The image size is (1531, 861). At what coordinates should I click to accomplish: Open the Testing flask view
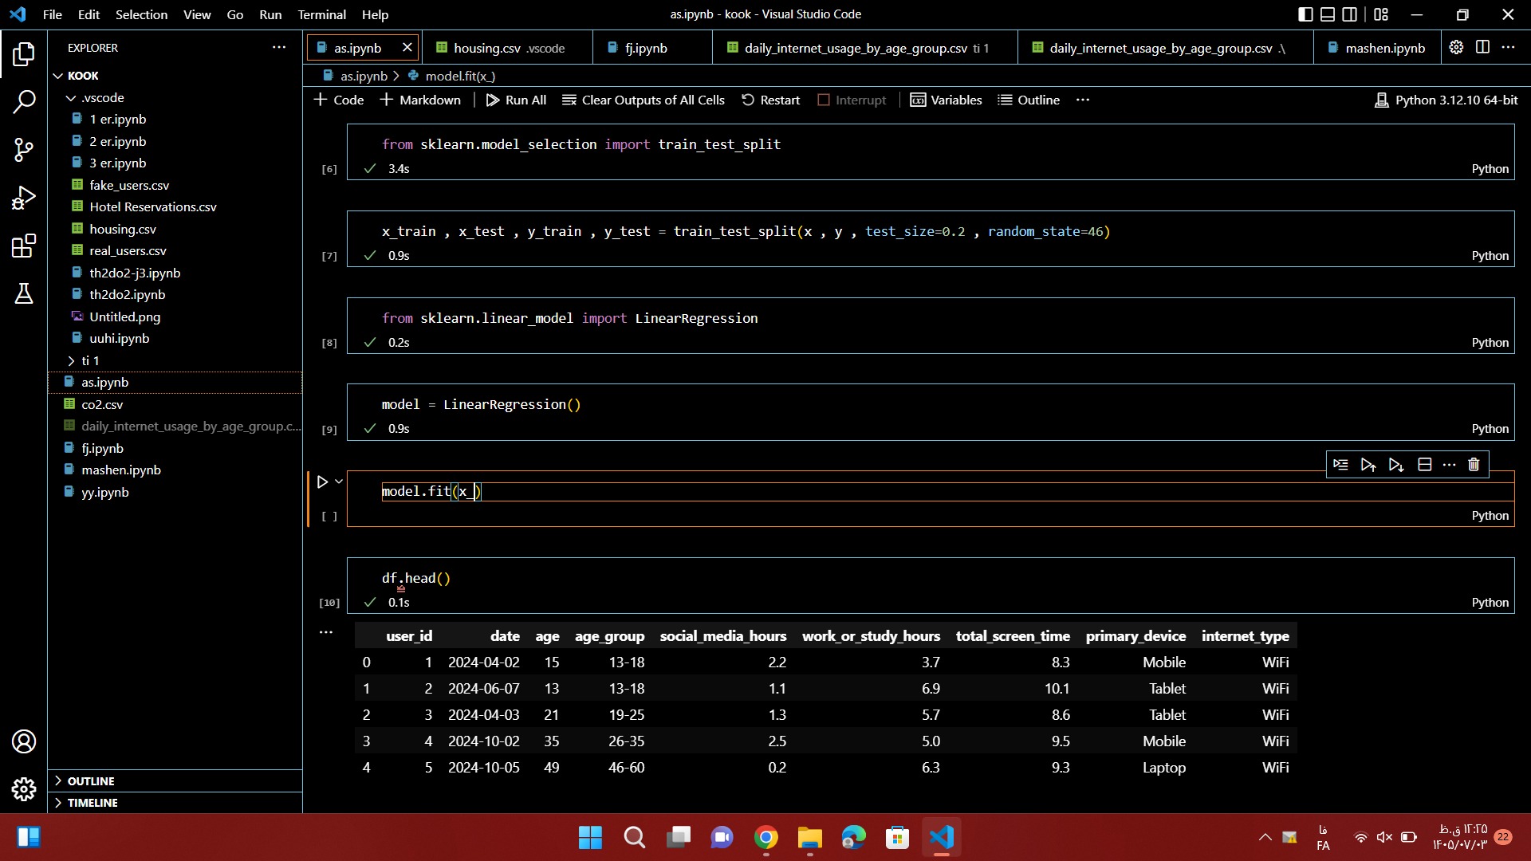24,293
